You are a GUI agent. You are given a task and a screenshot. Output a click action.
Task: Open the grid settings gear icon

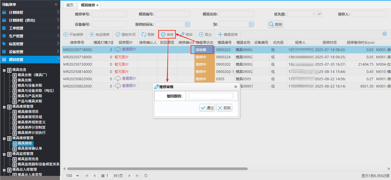pyautogui.click(x=385, y=34)
